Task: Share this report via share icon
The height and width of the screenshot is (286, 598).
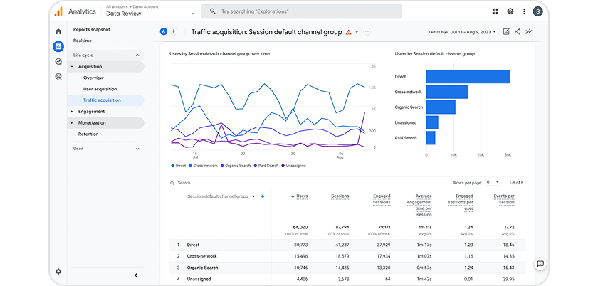Action: 518,32
